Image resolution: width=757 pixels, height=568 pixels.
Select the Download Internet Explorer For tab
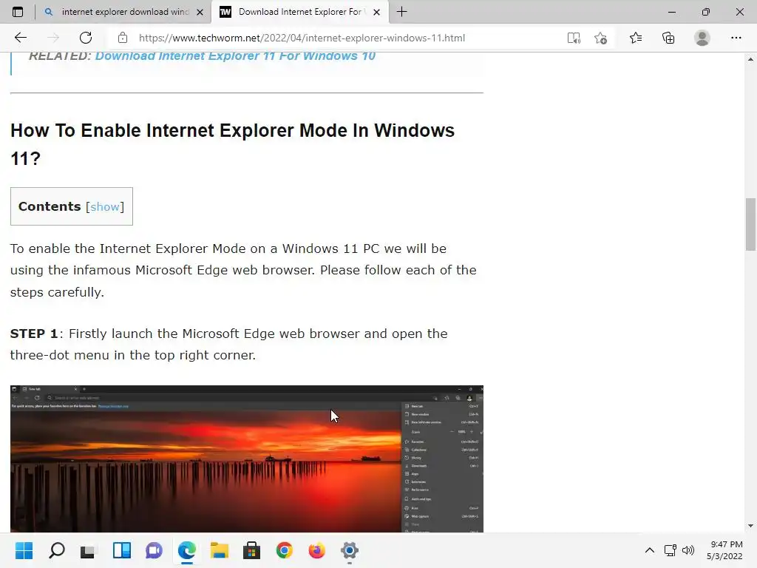point(299,12)
